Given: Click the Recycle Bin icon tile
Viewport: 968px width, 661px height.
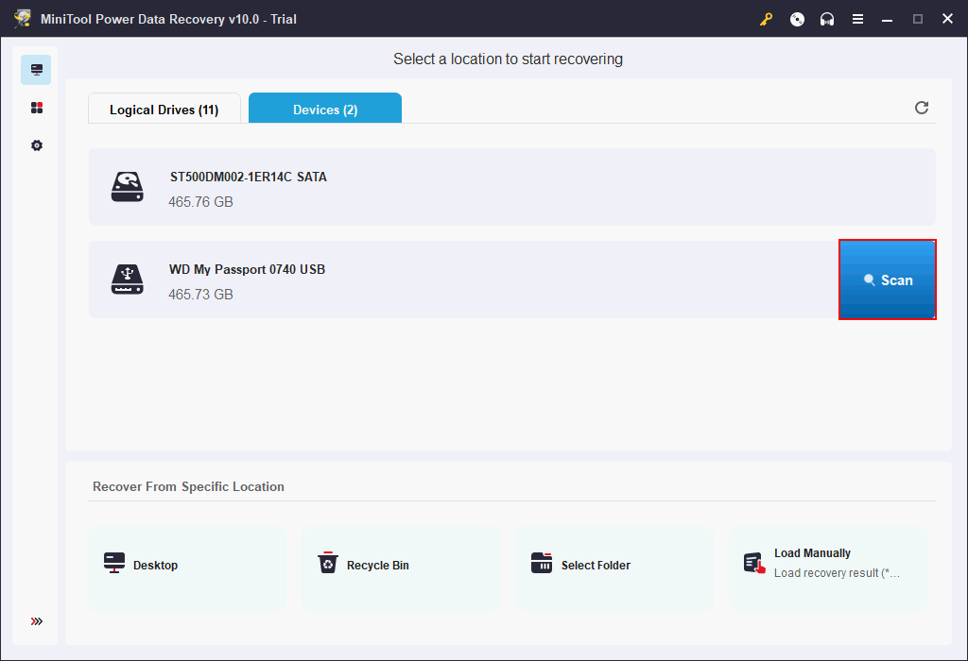Looking at the screenshot, I should click(x=328, y=565).
